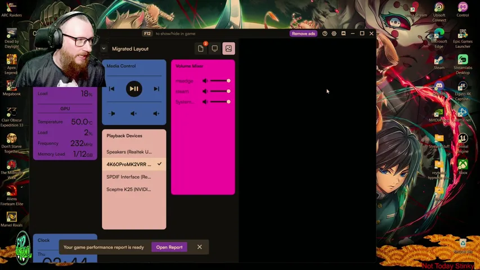Open the Recycle Bin on desktop
This screenshot has width=480, height=270.
coord(463,246)
